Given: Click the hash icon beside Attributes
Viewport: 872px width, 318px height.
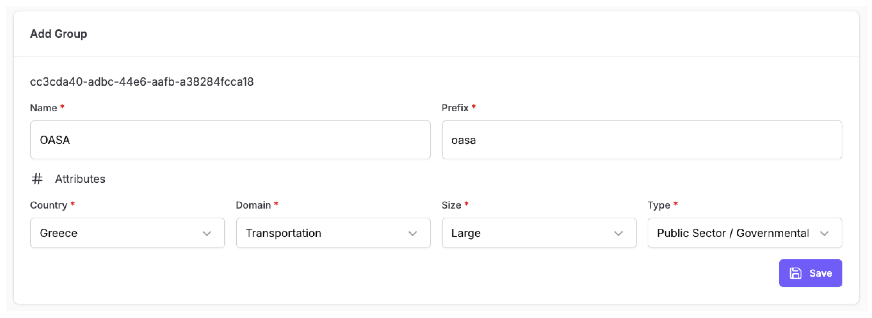Looking at the screenshot, I should 37,179.
